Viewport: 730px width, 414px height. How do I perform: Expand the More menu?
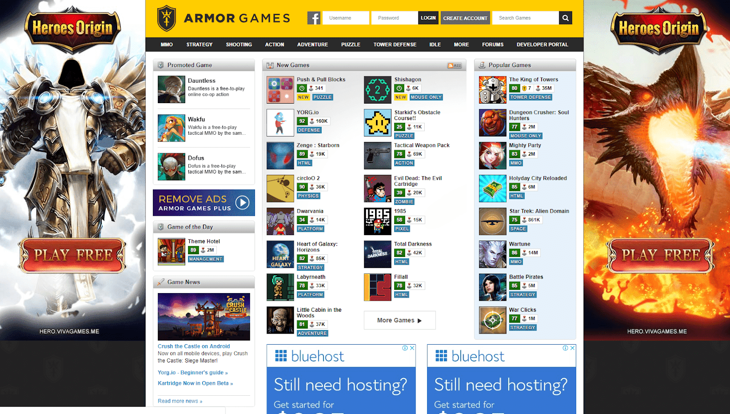pyautogui.click(x=461, y=45)
